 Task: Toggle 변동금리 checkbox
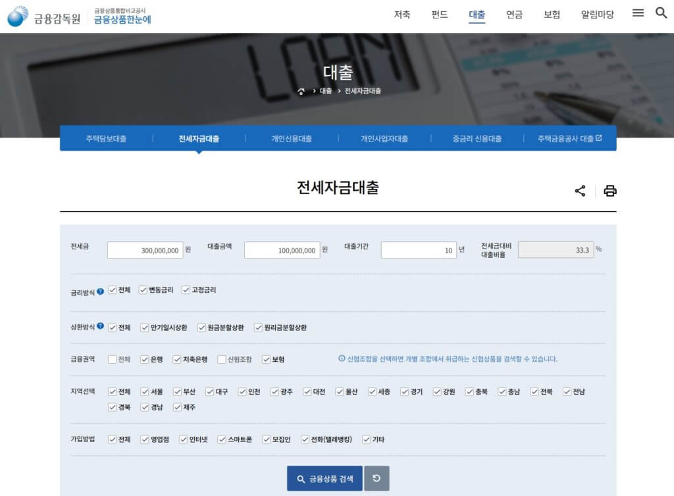coord(143,290)
